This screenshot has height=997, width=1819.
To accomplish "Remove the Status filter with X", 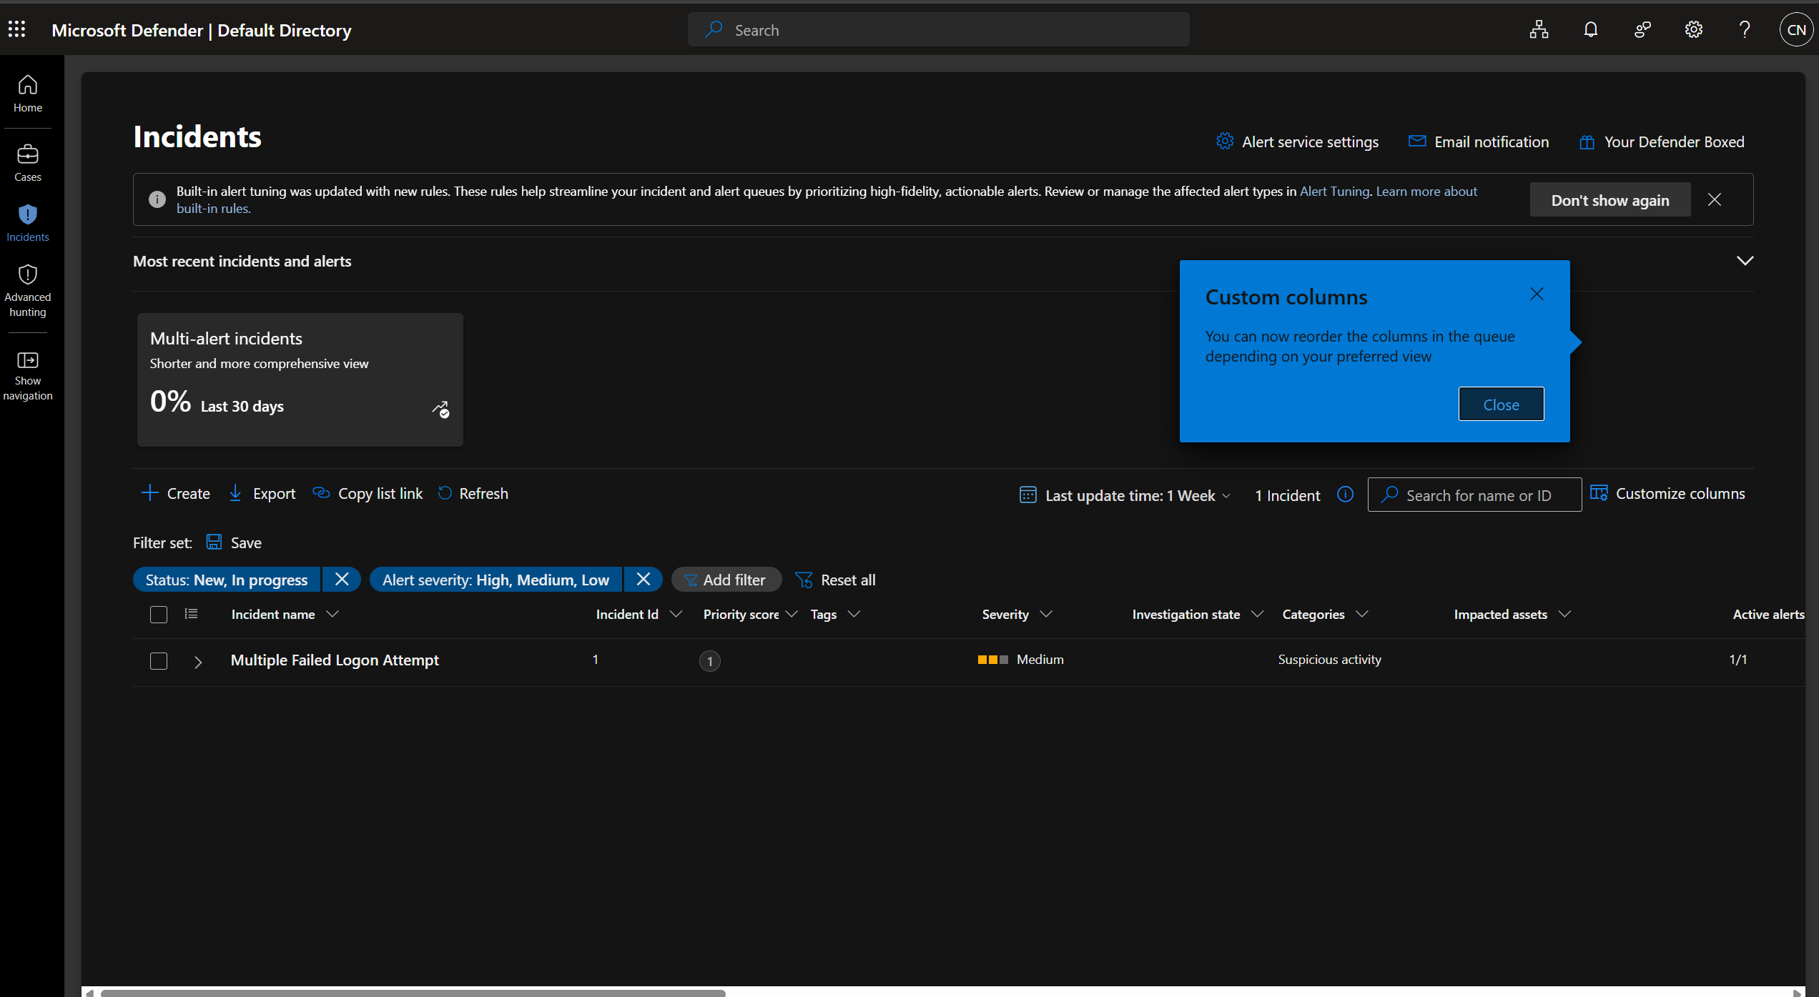I will (342, 579).
